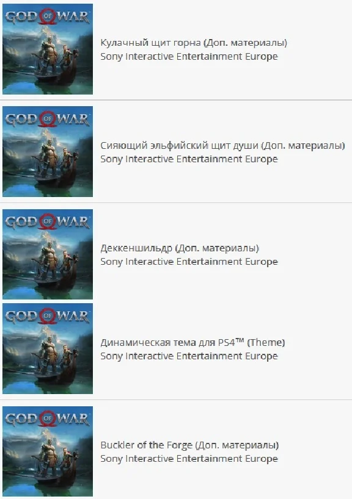Viewport: 352px width, 499px height.
Task: Open Кулачный щит горна (Доп. материалы)
Action: [x=194, y=43]
